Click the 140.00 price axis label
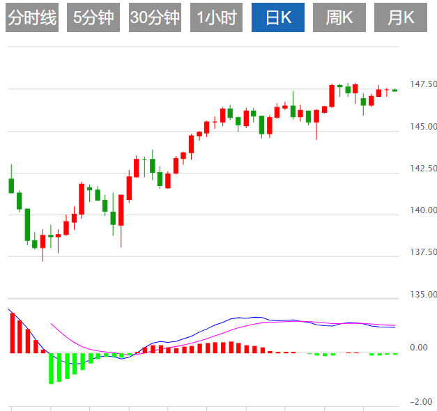The width and height of the screenshot is (437, 411). click(x=423, y=210)
